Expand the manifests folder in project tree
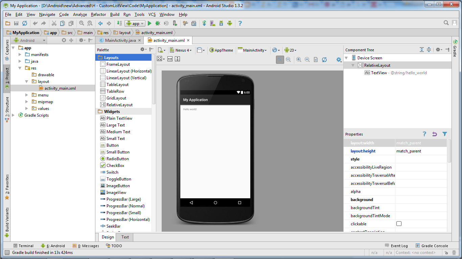The width and height of the screenshot is (462, 259). 20,55
